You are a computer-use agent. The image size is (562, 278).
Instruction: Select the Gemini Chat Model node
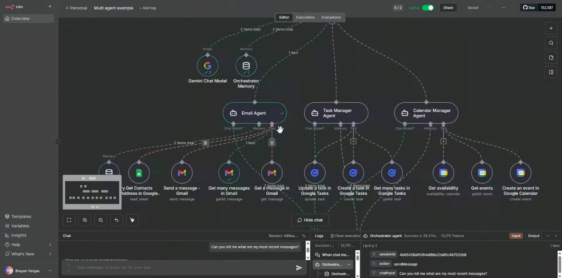pyautogui.click(x=207, y=66)
